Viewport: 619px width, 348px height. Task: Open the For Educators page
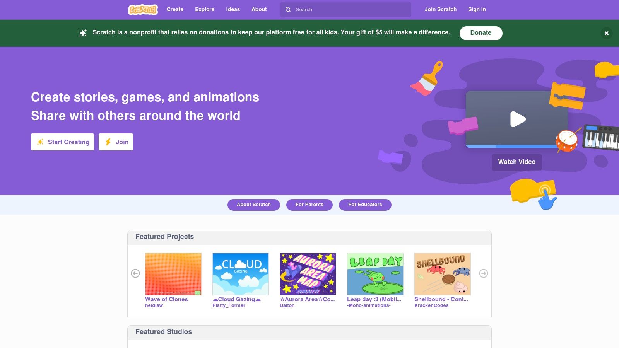[x=365, y=205]
